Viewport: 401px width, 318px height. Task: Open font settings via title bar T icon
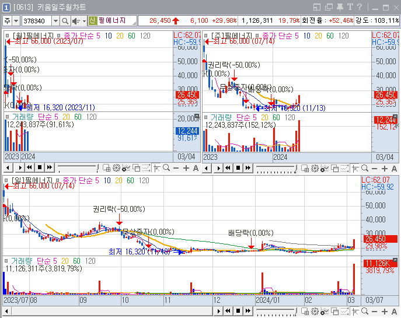[x=350, y=7]
